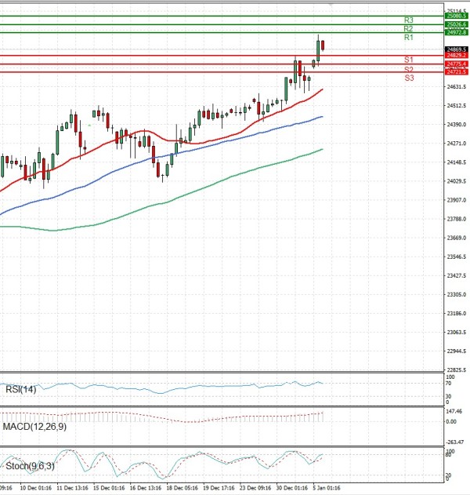
Task: Click the S2 support level label
Action: click(x=409, y=69)
